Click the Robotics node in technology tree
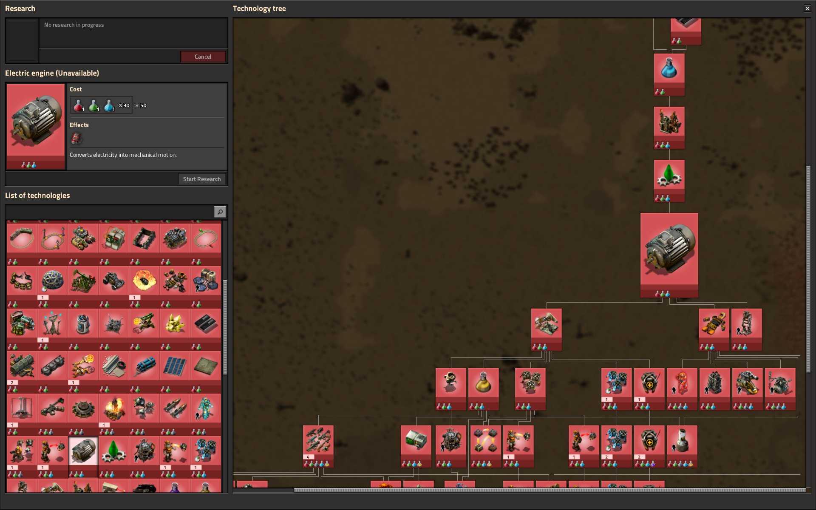The height and width of the screenshot is (510, 816). 546,329
